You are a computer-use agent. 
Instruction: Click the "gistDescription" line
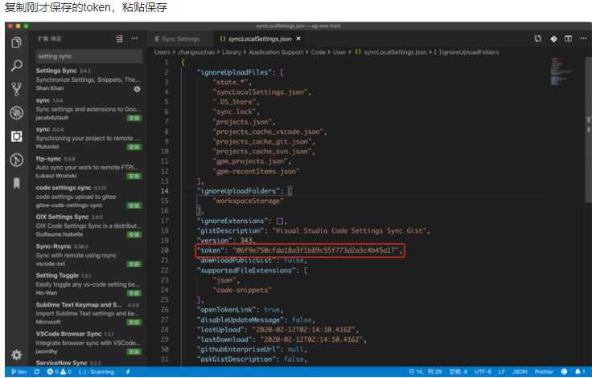(313, 230)
